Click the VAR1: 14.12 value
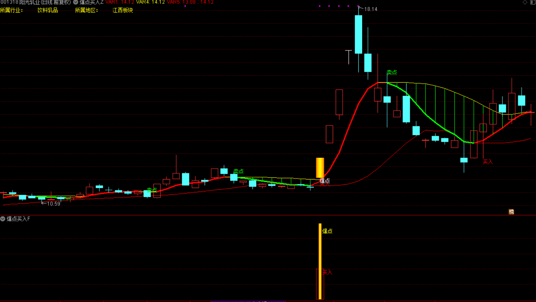536x302 pixels. 120,2
